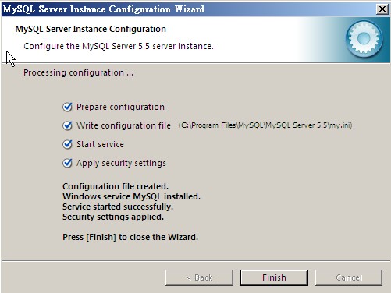Click the Write configuration file checkmark icon
This screenshot has width=391, height=293.
point(67,125)
